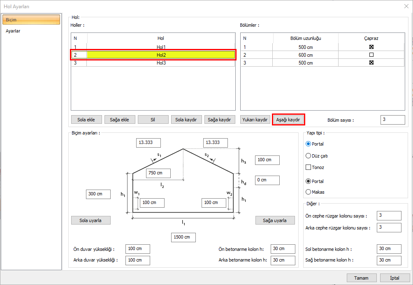Image resolution: width=413 pixels, height=285 pixels.
Task: Click Sağa uyarla button
Action: [275, 220]
